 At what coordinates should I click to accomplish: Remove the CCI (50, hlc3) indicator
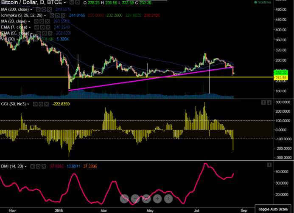tap(46, 104)
